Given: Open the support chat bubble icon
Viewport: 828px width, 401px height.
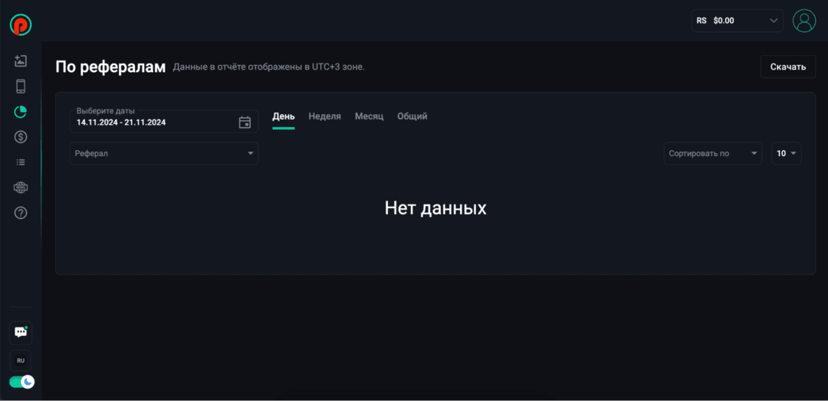Looking at the screenshot, I should tap(21, 332).
